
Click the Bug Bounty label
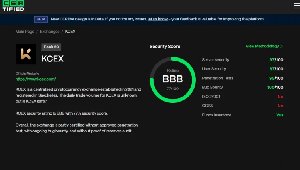click(x=212, y=87)
